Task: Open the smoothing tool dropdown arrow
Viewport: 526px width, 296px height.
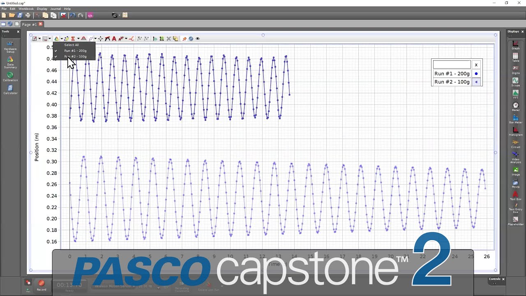Action: (126, 39)
